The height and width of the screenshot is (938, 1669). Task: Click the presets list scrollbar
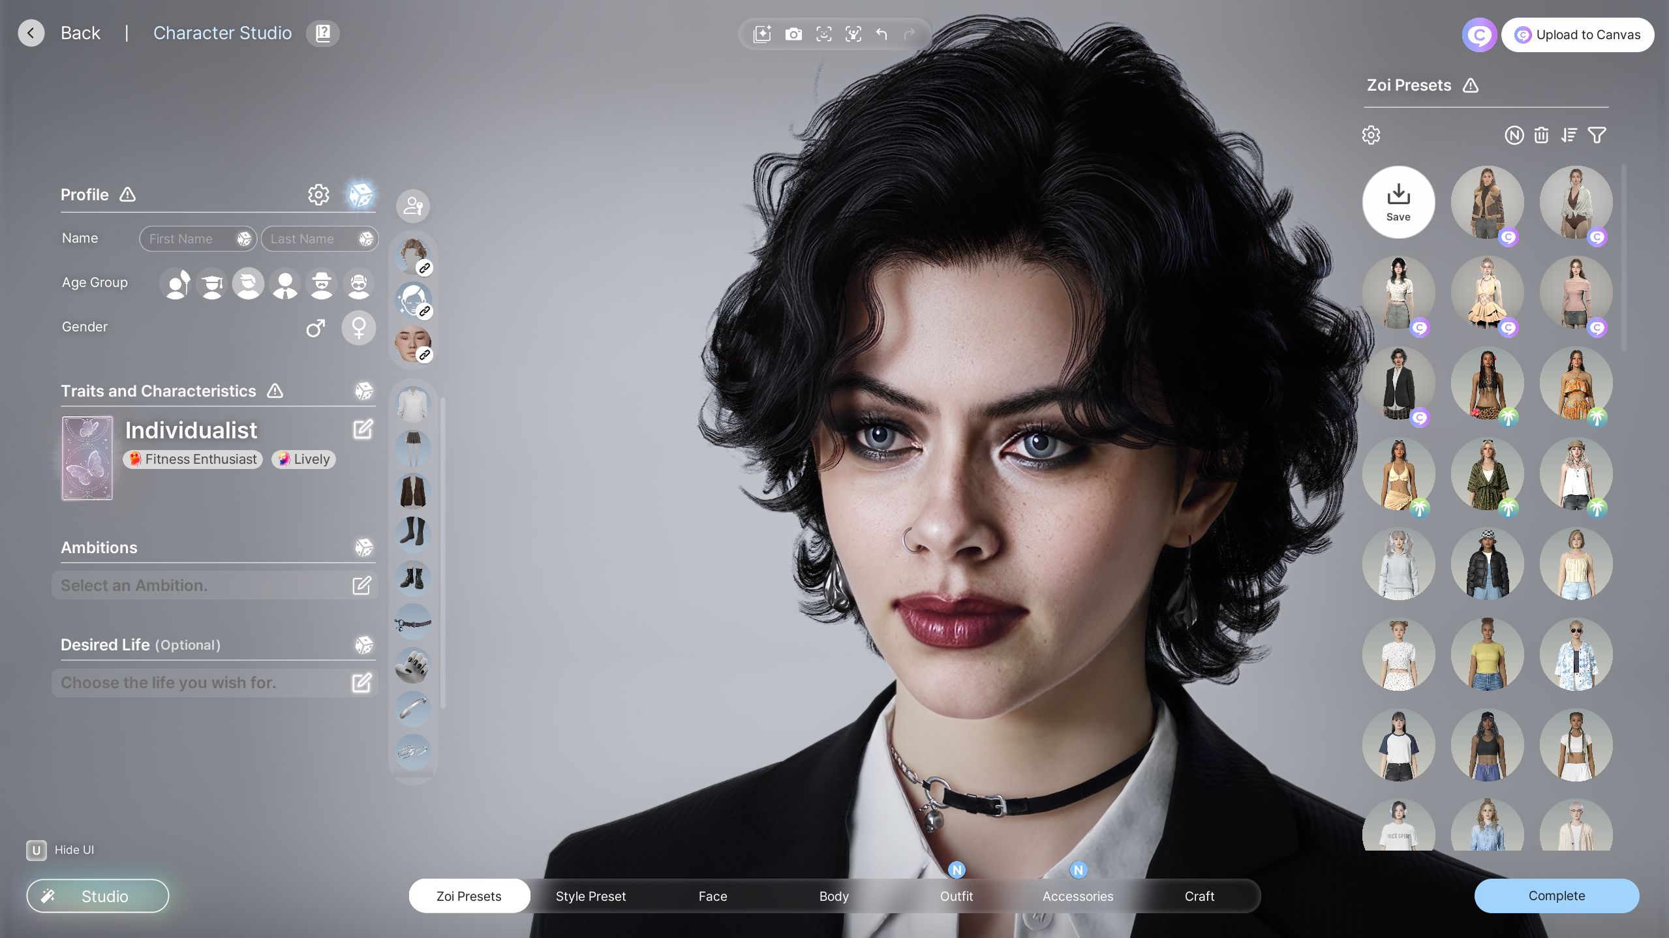1623,258
